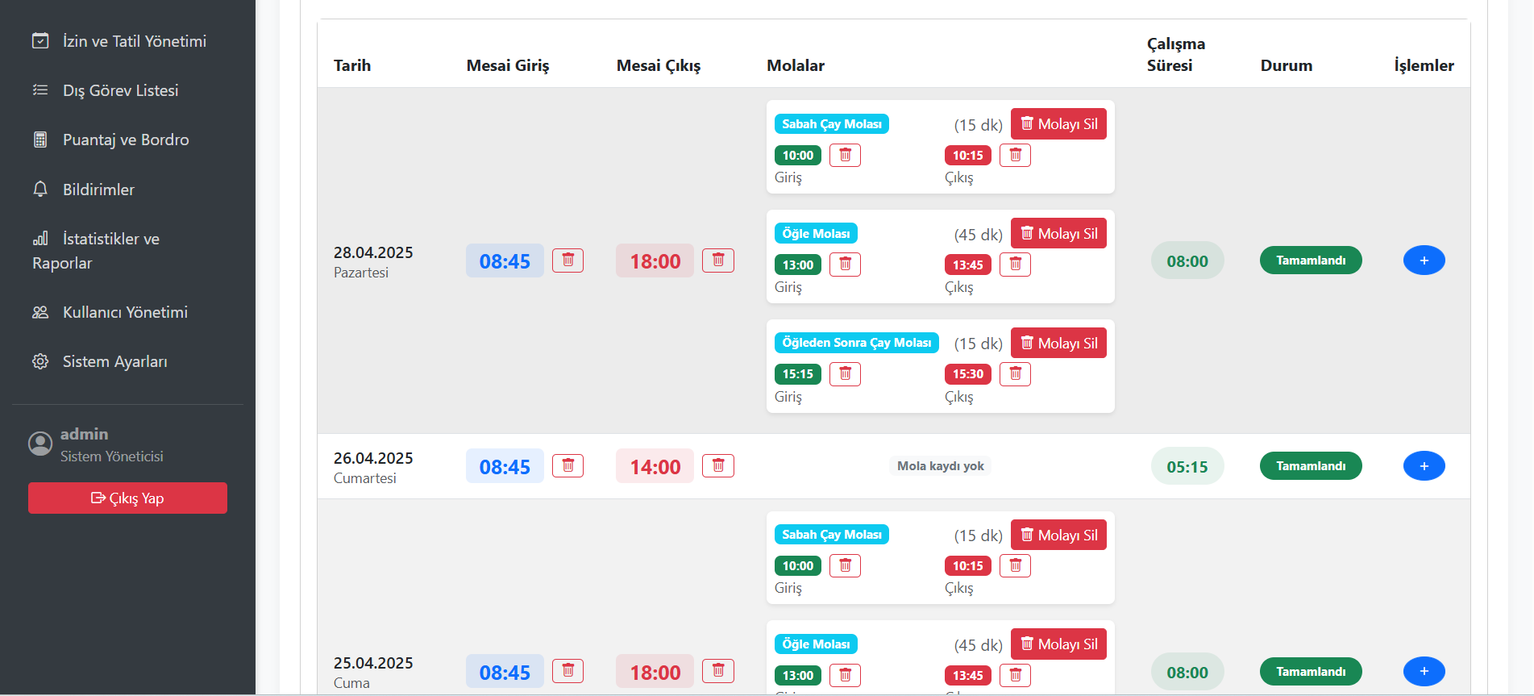Image resolution: width=1534 pixels, height=696 pixels.
Task: Open the Bildirimler notifications page
Action: (x=98, y=190)
